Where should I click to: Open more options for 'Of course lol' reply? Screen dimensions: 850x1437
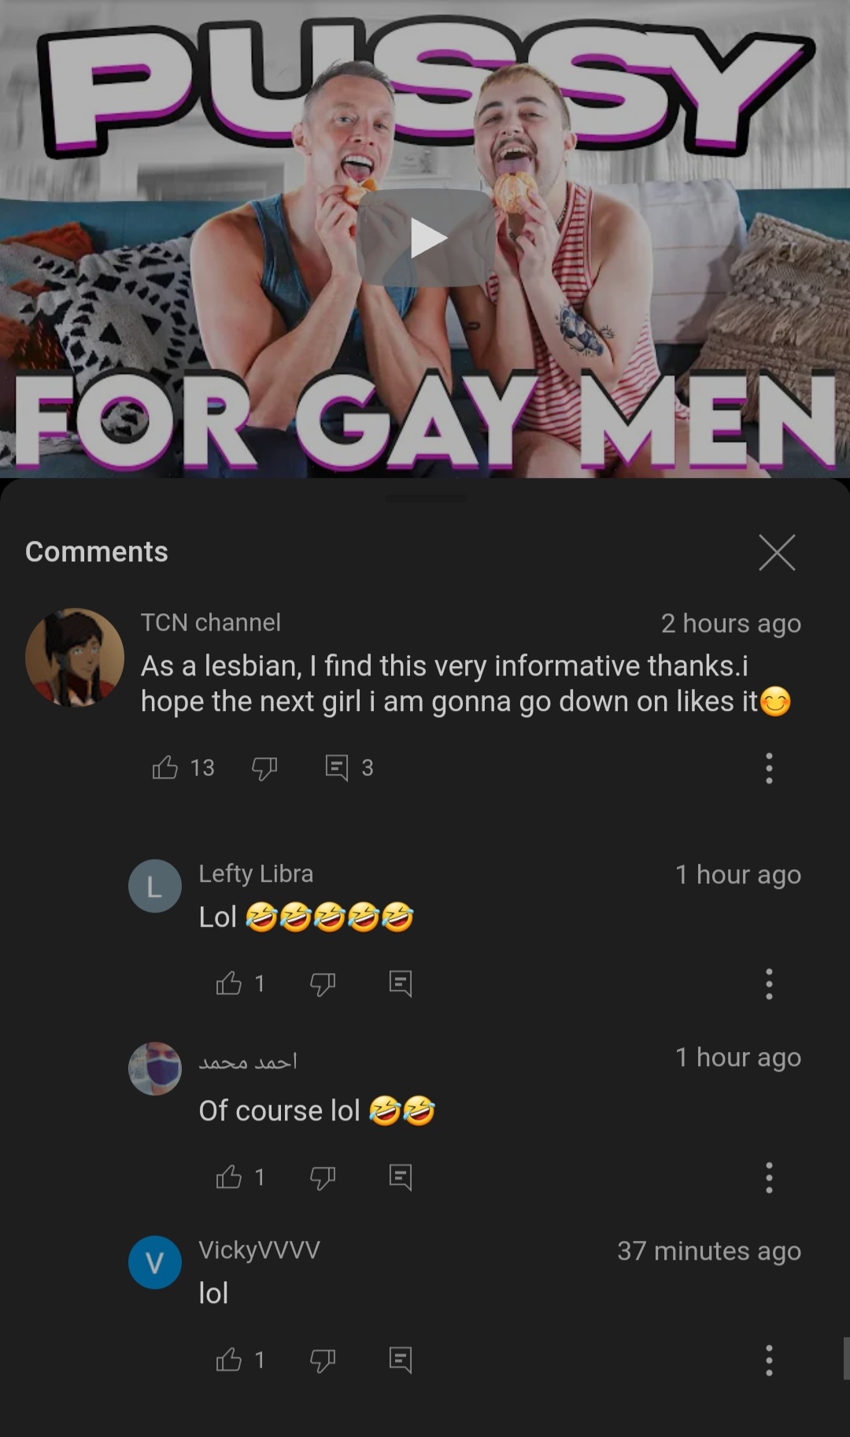[769, 1177]
